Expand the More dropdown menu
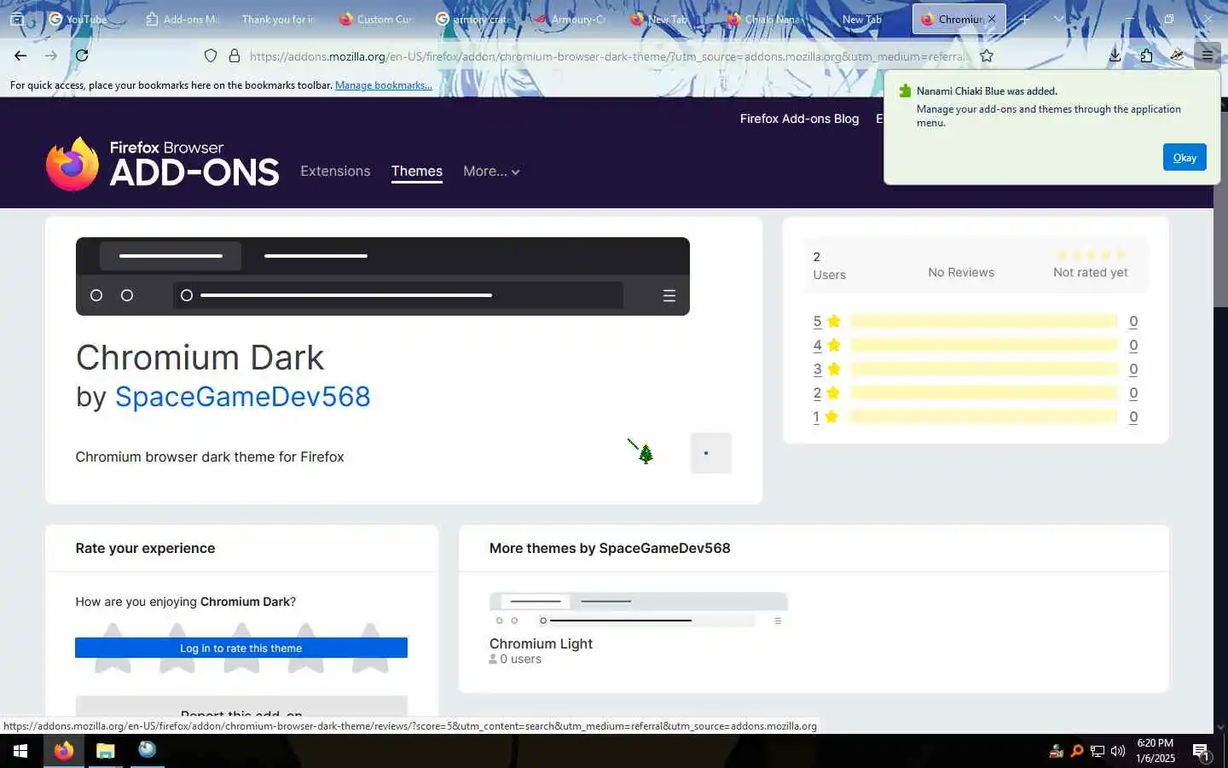The image size is (1228, 768). tap(491, 171)
